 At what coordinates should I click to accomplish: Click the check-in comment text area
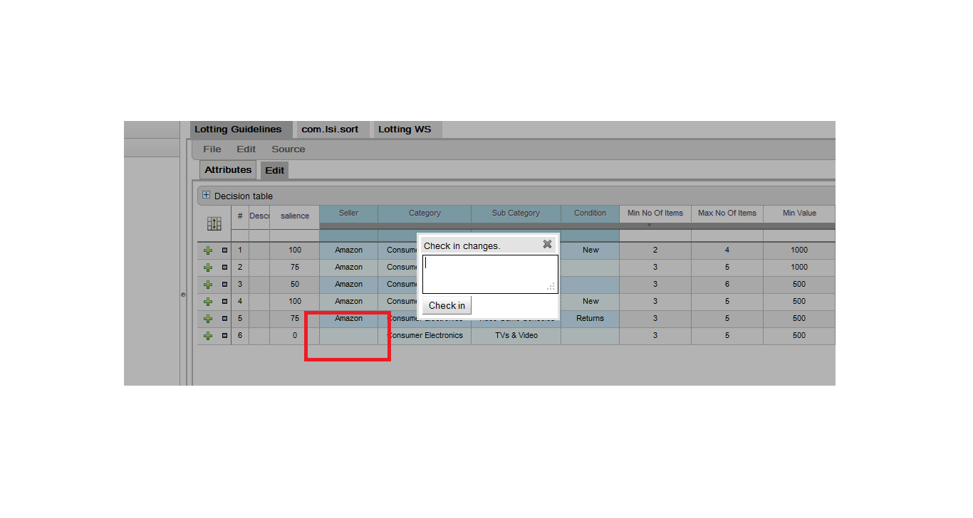[489, 273]
